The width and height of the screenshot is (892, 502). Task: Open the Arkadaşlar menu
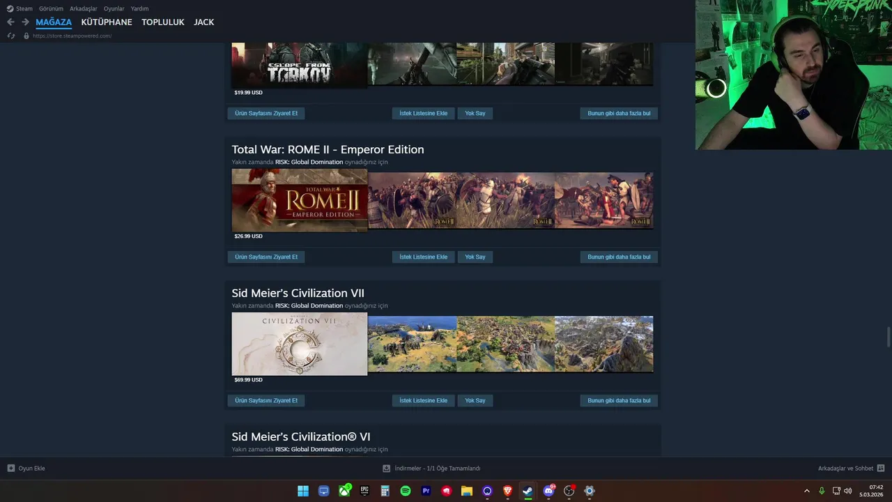84,8
